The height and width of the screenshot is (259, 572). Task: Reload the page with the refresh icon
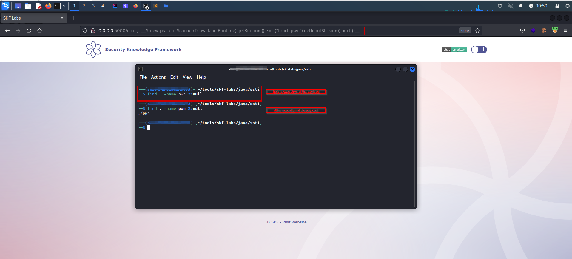(x=29, y=31)
